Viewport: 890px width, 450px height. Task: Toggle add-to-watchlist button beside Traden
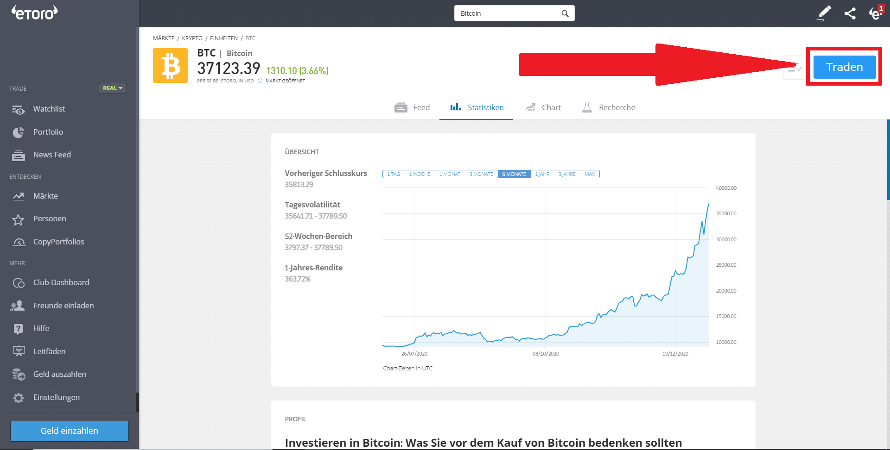[x=795, y=68]
